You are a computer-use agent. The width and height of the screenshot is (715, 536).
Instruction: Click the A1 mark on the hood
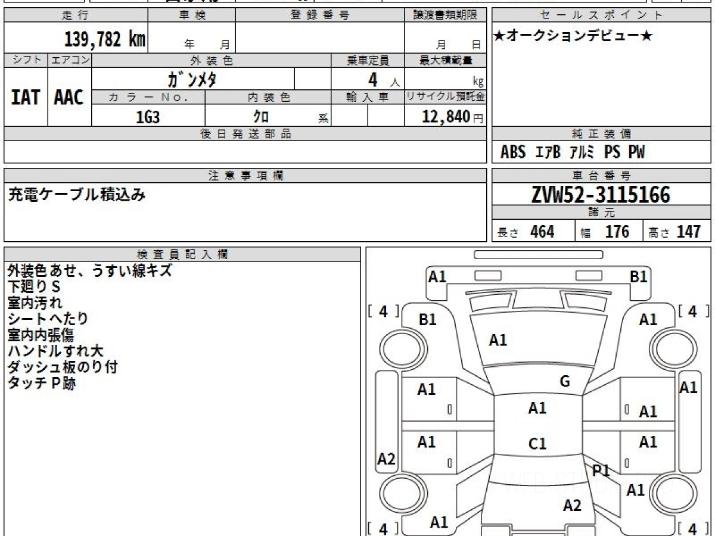point(498,340)
